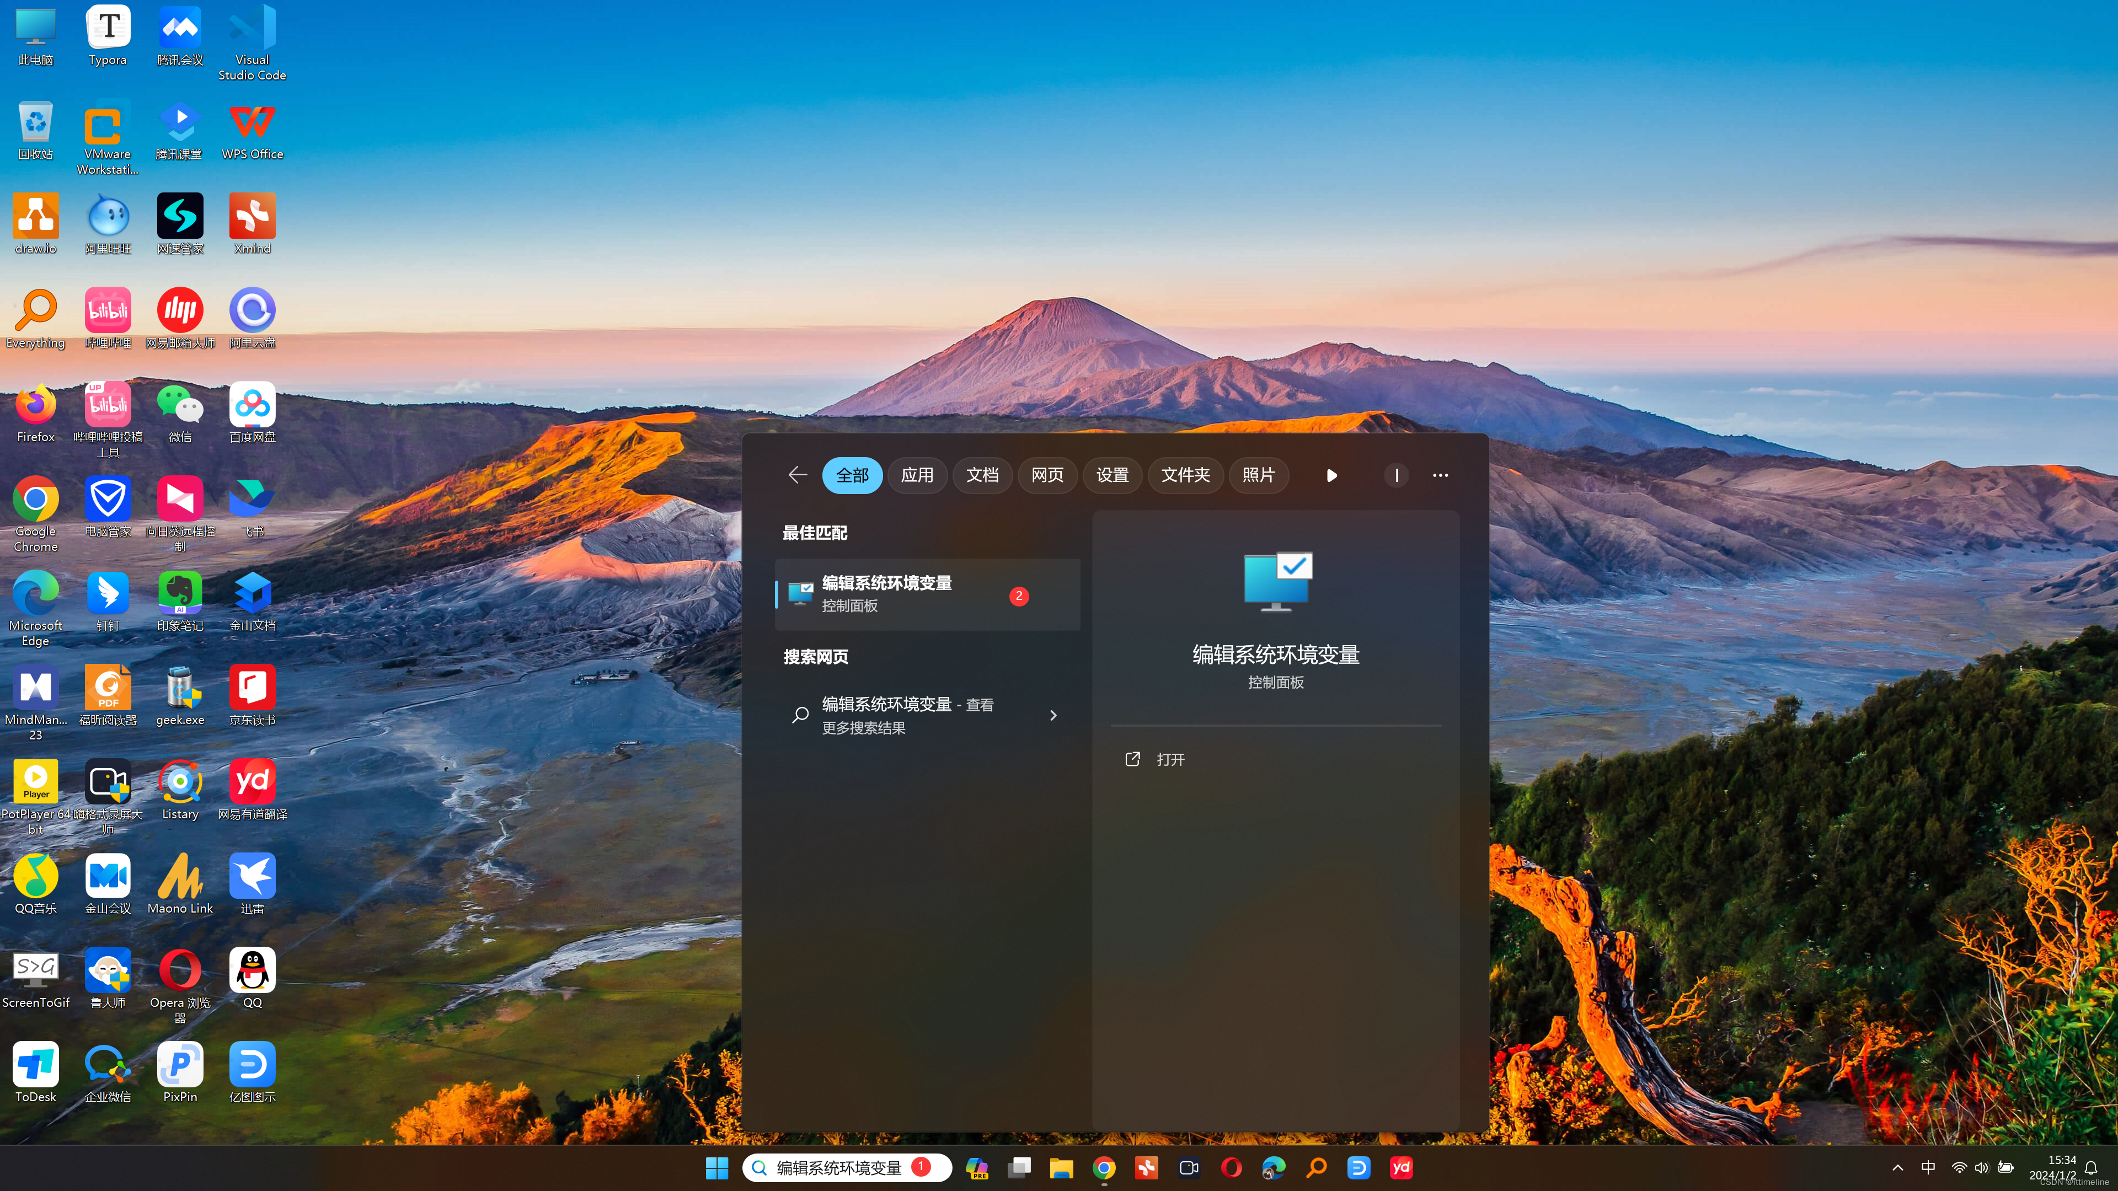Expand 照片 search results category
2118x1191 pixels.
[1258, 474]
